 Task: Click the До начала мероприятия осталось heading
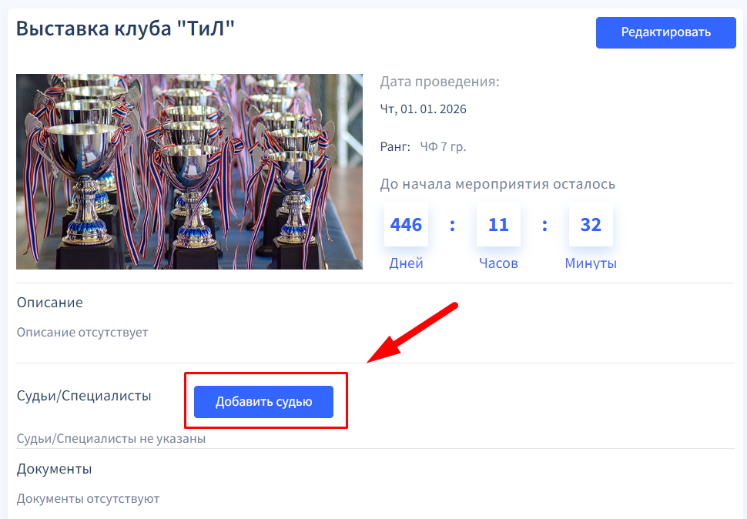tap(497, 184)
